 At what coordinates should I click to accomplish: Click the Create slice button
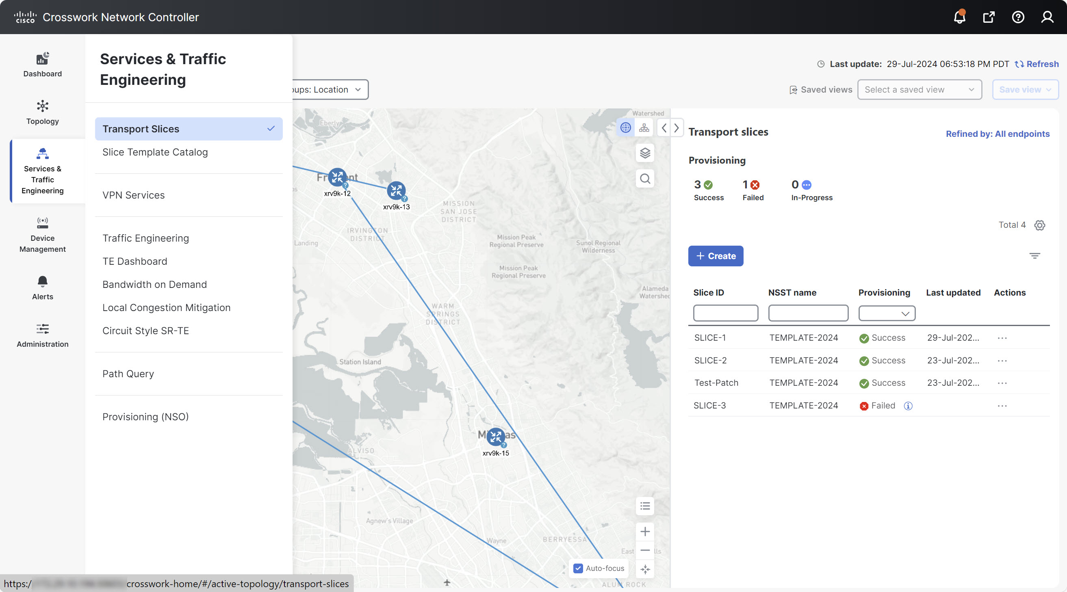pos(716,256)
